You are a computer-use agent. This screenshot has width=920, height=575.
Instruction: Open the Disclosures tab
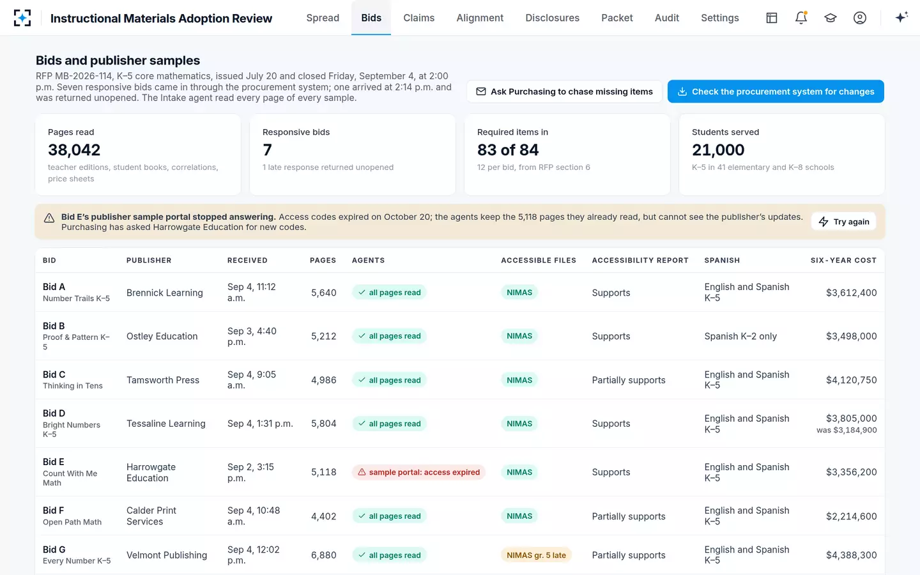click(552, 18)
